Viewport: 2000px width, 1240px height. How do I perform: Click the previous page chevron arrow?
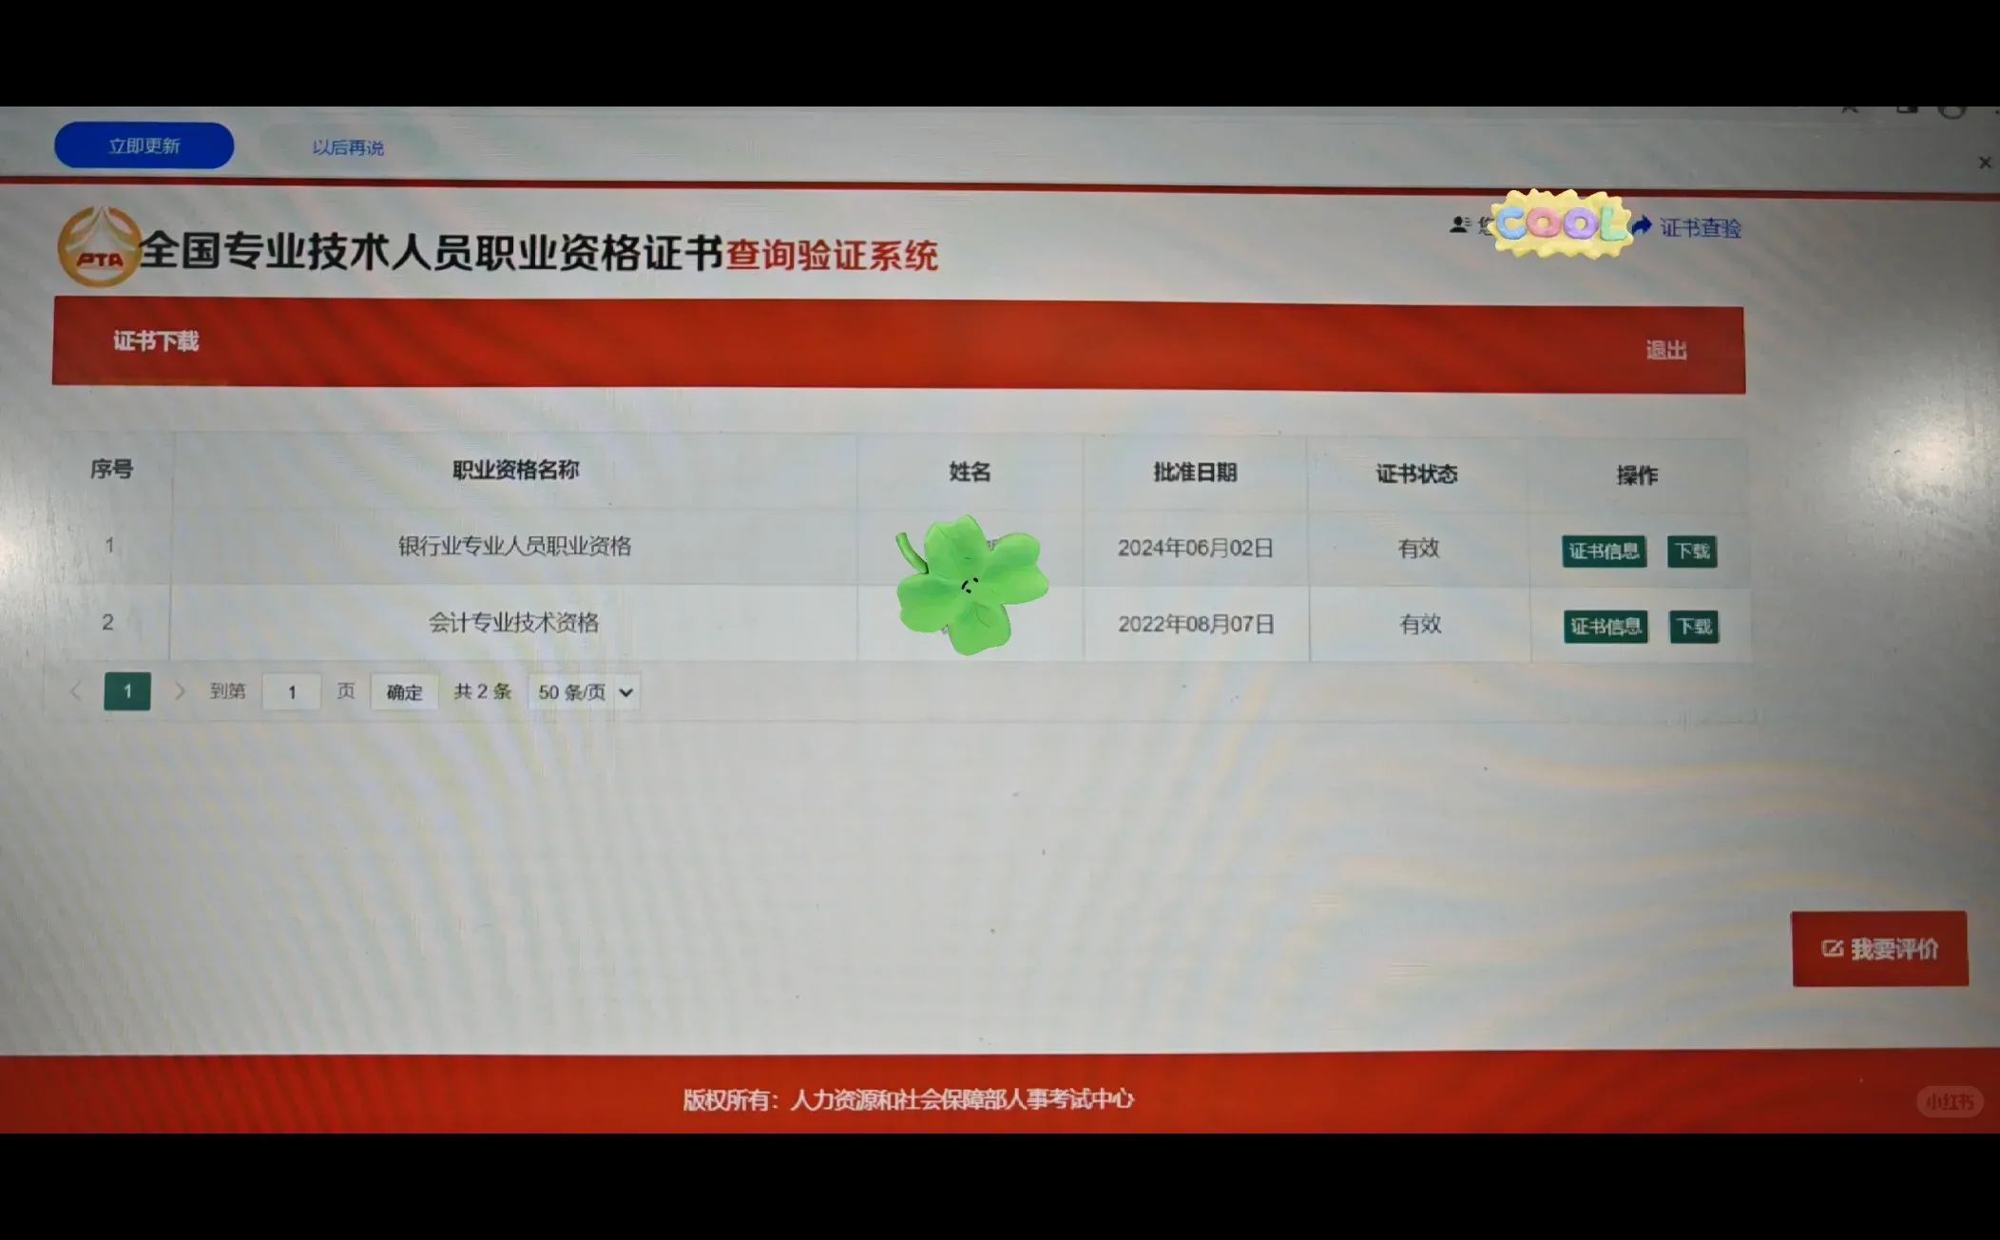pos(75,691)
